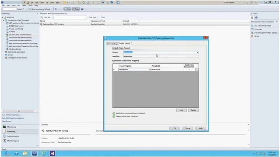
Task: Click Delete in the Tasks pane
Action: point(257,36)
